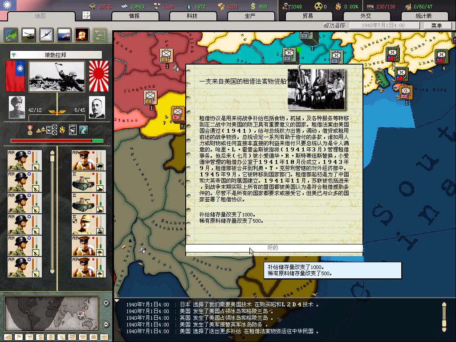456x342 pixels.
Task: Click the mountain terrain modifier icon
Action: (40, 130)
